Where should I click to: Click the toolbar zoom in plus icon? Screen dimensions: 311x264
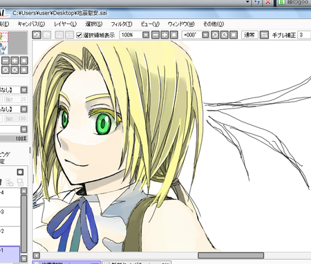164,35
